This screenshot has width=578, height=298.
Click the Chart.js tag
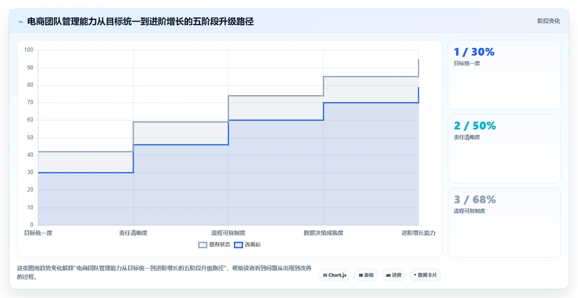[x=335, y=275]
